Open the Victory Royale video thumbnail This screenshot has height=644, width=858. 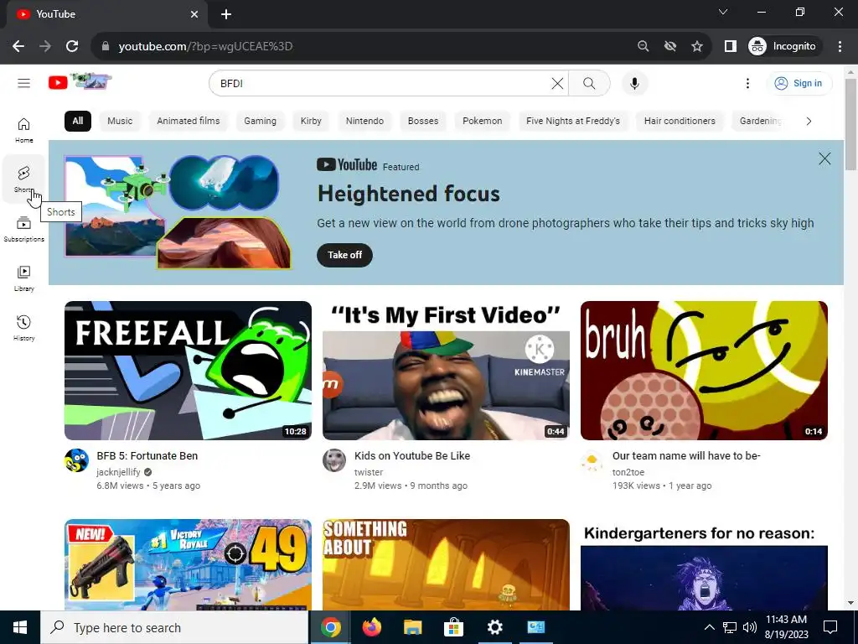(x=189, y=564)
